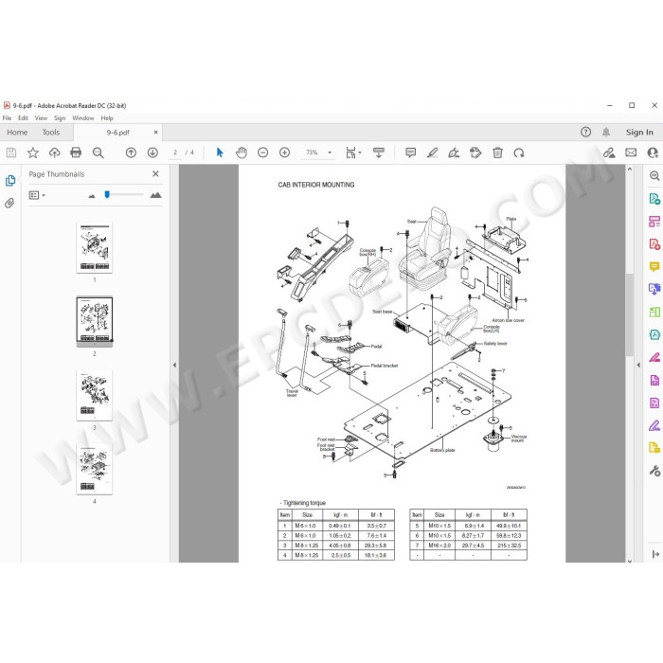Select page 3 thumbnail
663x663 pixels.
(95, 395)
